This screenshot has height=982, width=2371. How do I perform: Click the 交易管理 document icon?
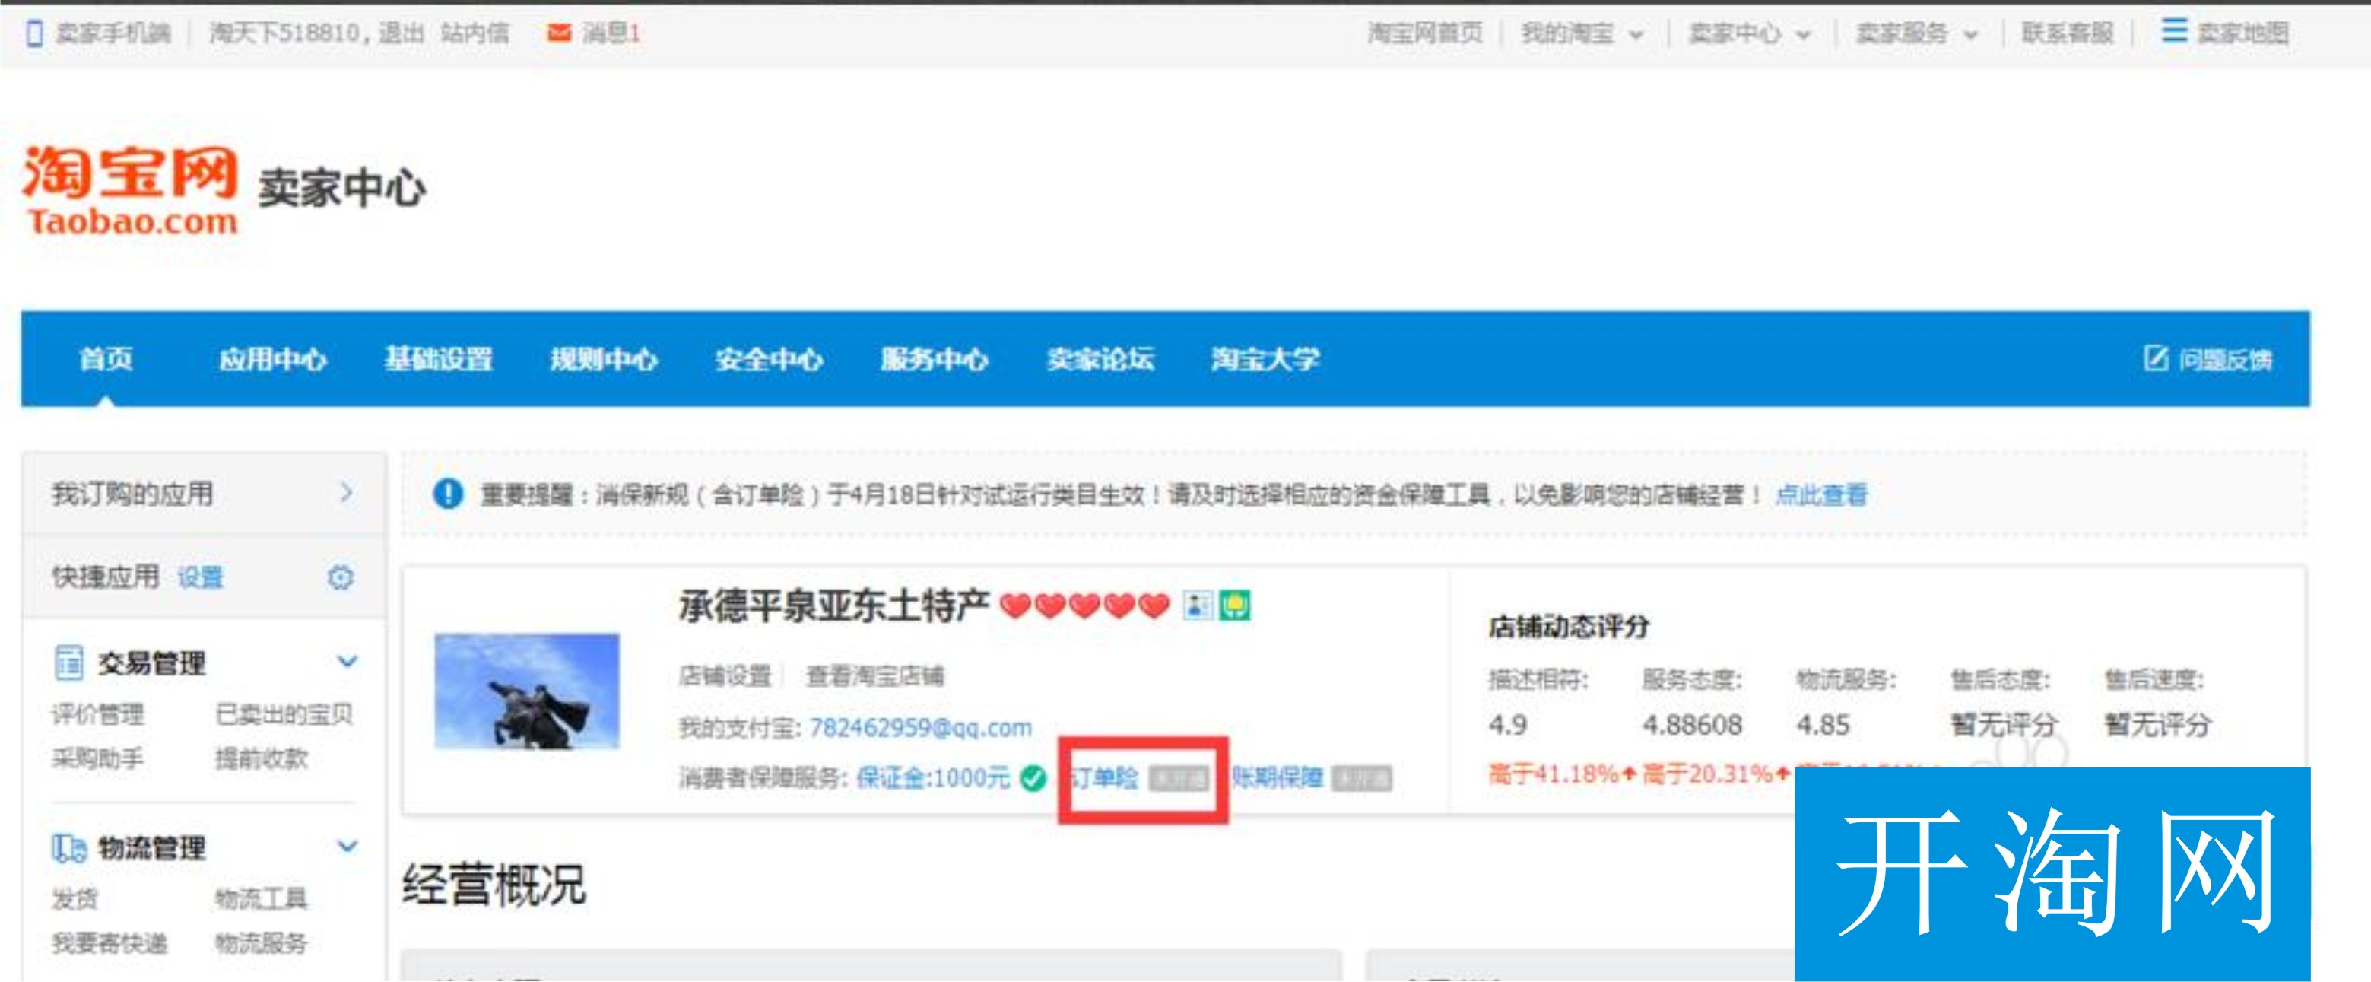(69, 662)
